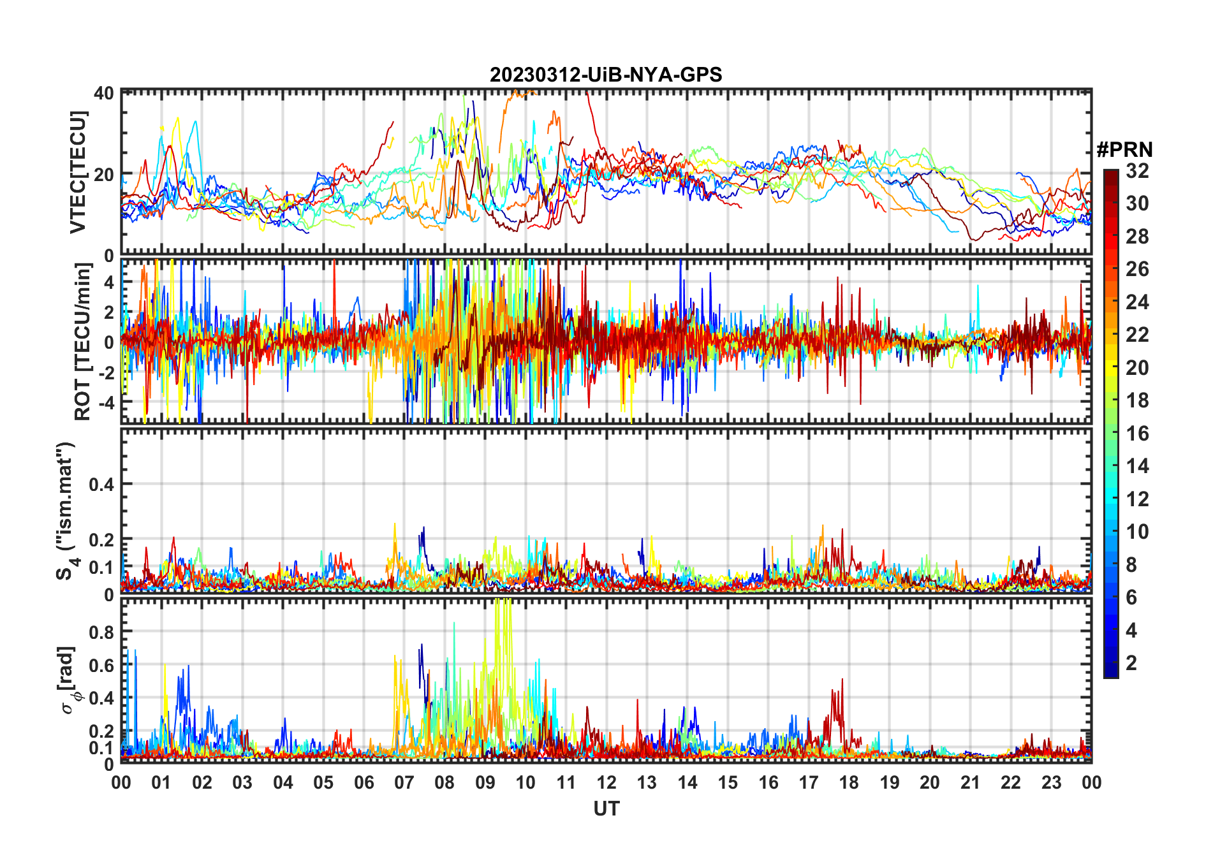
Task: Click the x-axis tick label 06
Action: (364, 782)
